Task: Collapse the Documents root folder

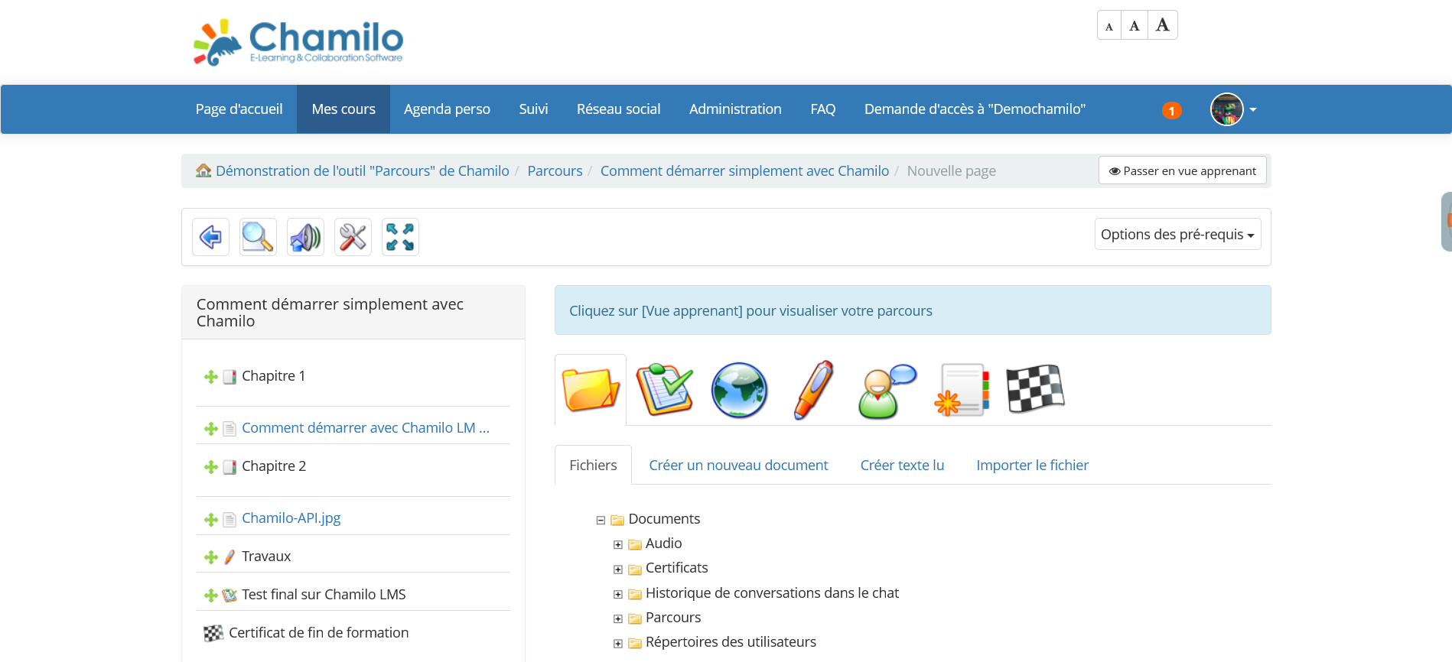Action: pos(601,520)
